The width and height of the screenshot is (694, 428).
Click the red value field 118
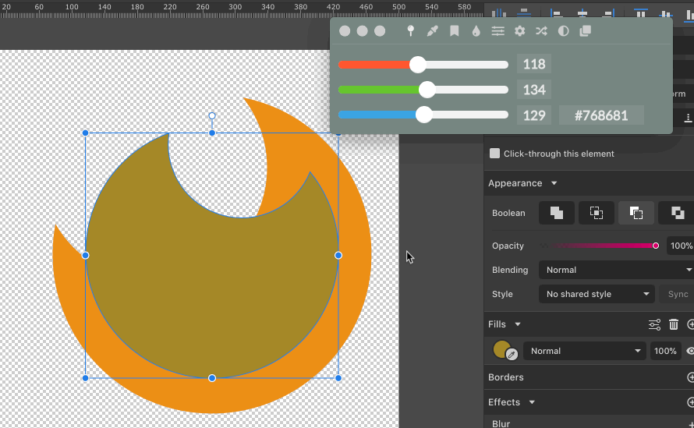534,64
